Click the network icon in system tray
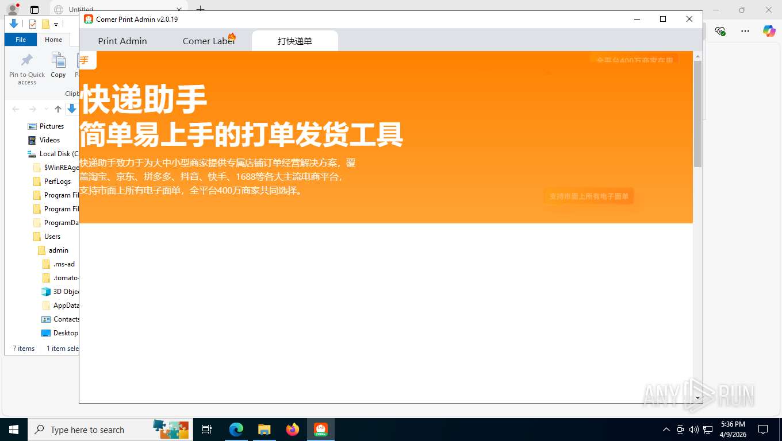The image size is (782, 441). tap(707, 430)
